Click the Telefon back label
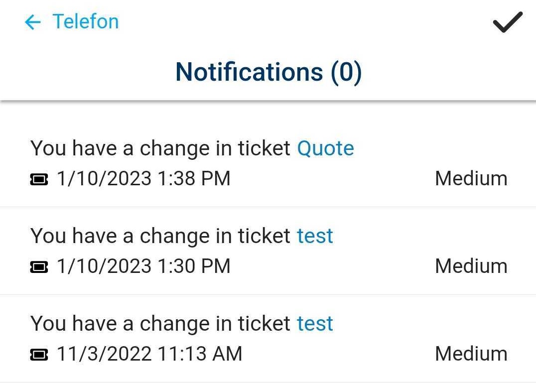Screen dimensions: 536x383 point(86,21)
